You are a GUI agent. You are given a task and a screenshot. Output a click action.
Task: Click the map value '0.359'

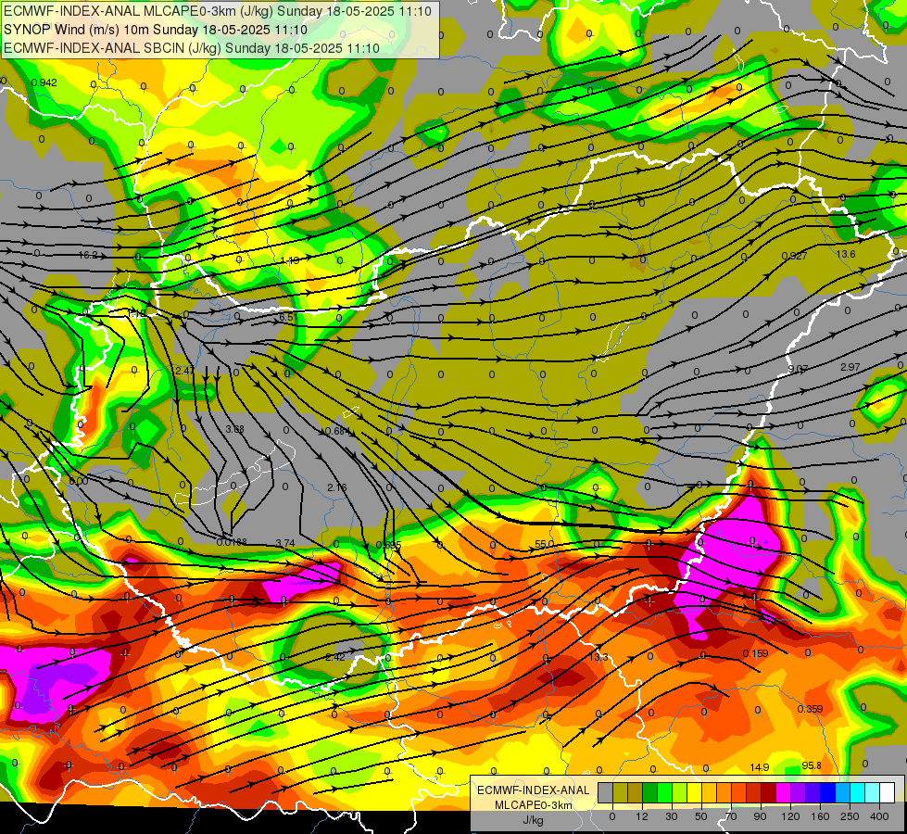click(810, 709)
